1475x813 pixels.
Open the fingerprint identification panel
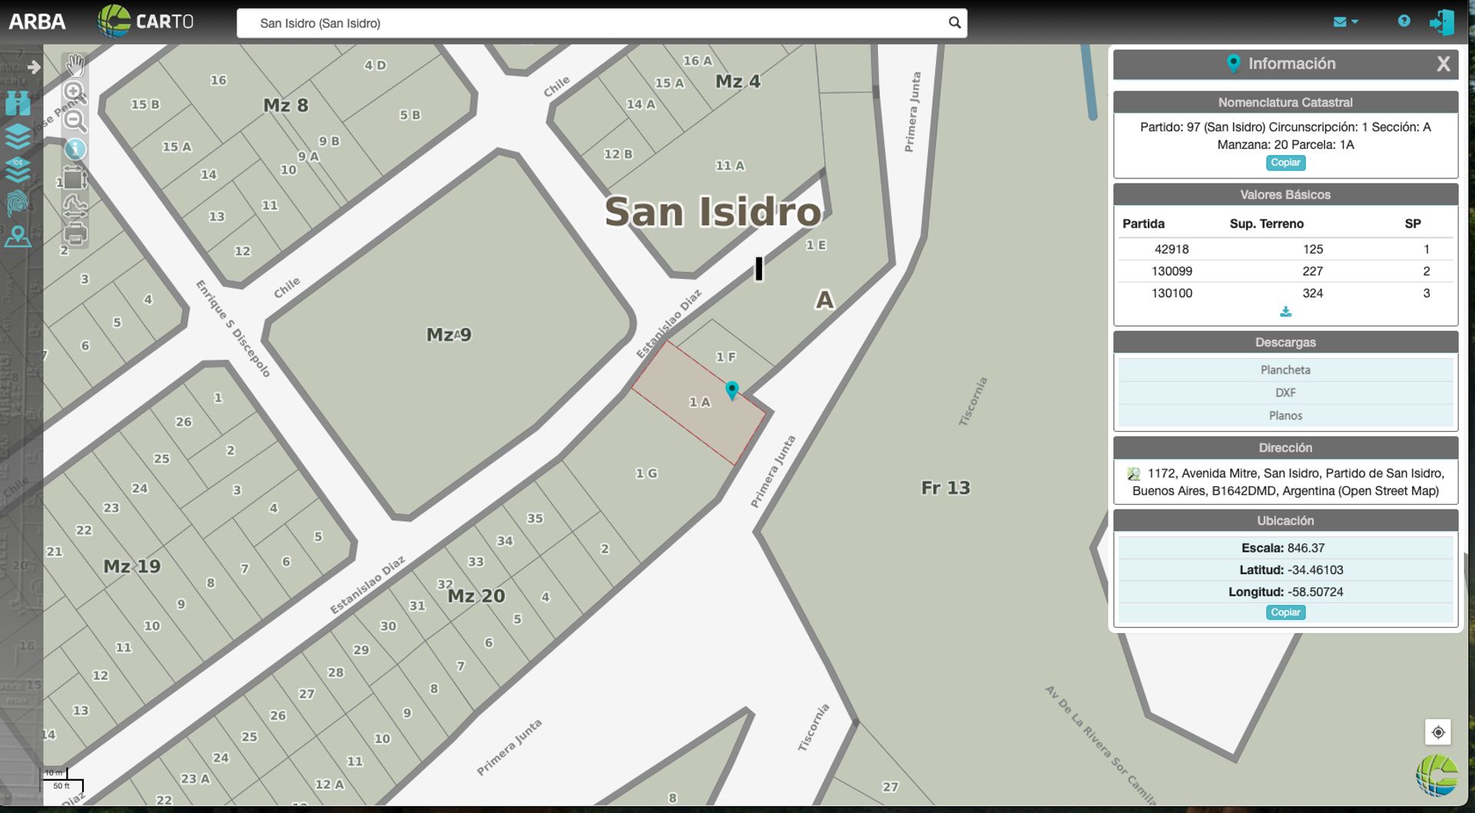coord(18,203)
